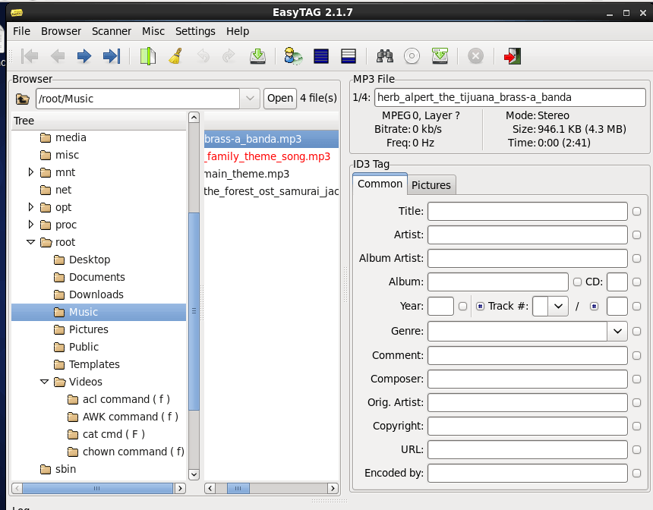Jump to the last file icon
The height and width of the screenshot is (510, 653).
(x=112, y=56)
